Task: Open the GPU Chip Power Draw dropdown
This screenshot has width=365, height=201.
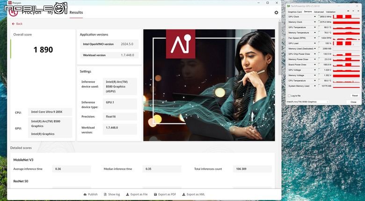Action: (x=315, y=54)
